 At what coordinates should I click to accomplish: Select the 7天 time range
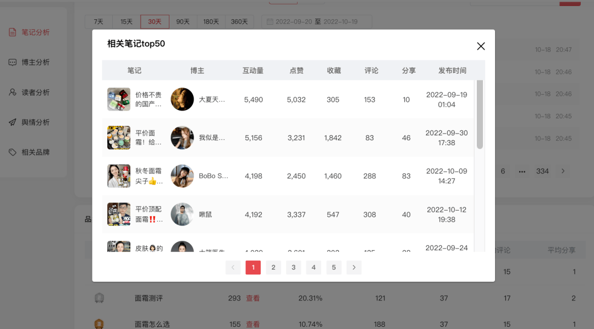tap(98, 21)
